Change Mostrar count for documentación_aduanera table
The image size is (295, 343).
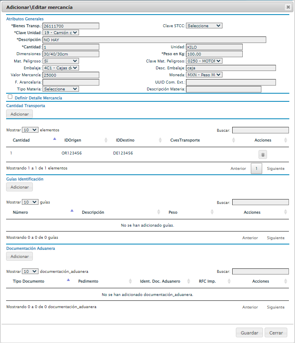pyautogui.click(x=30, y=271)
